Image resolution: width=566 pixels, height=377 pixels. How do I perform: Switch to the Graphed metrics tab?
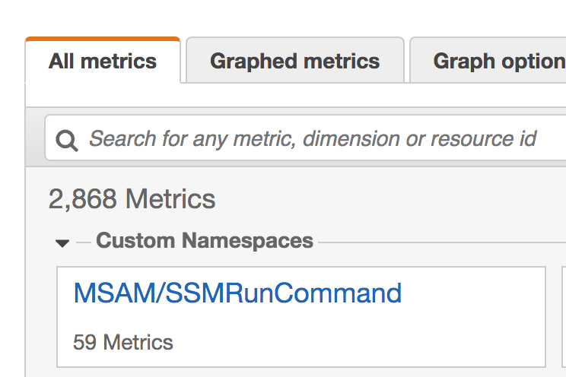pos(295,61)
